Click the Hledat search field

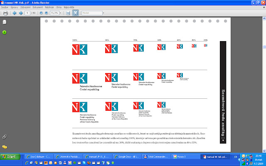click(x=92, y=13)
